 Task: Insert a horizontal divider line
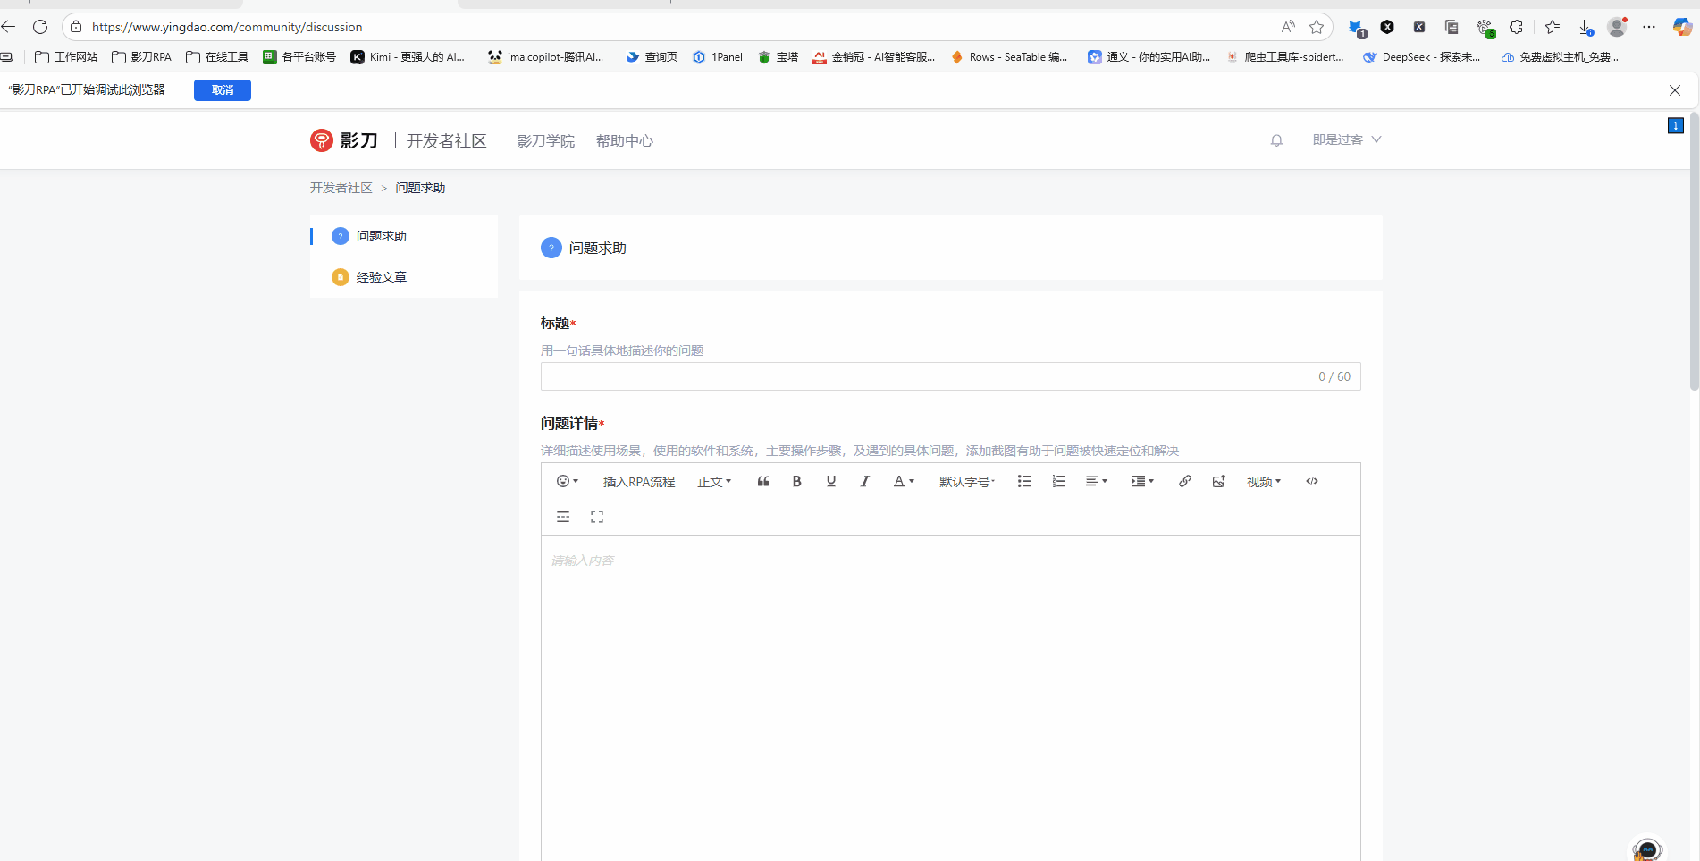563,517
